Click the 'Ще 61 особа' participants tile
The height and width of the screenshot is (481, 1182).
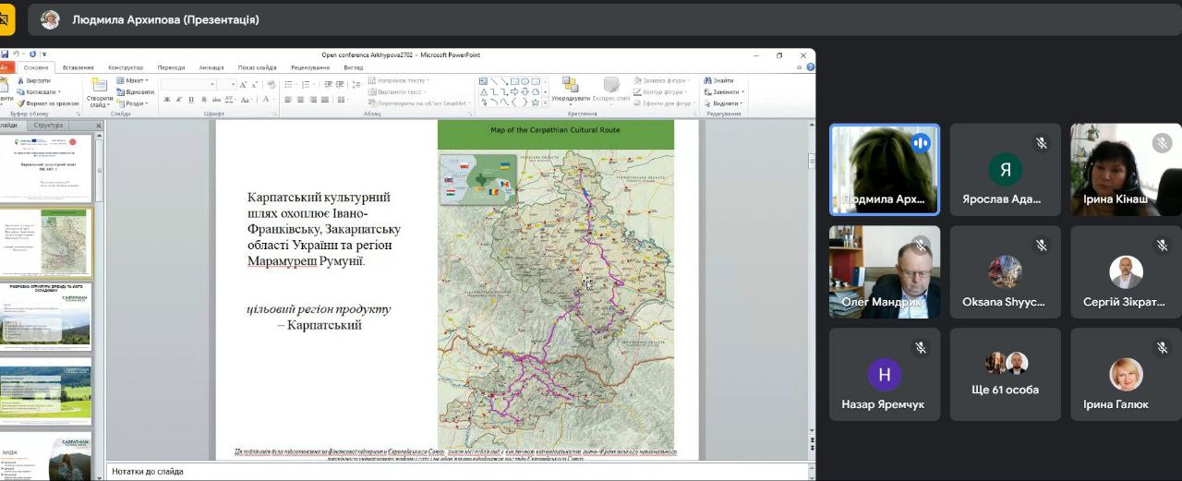(1005, 374)
